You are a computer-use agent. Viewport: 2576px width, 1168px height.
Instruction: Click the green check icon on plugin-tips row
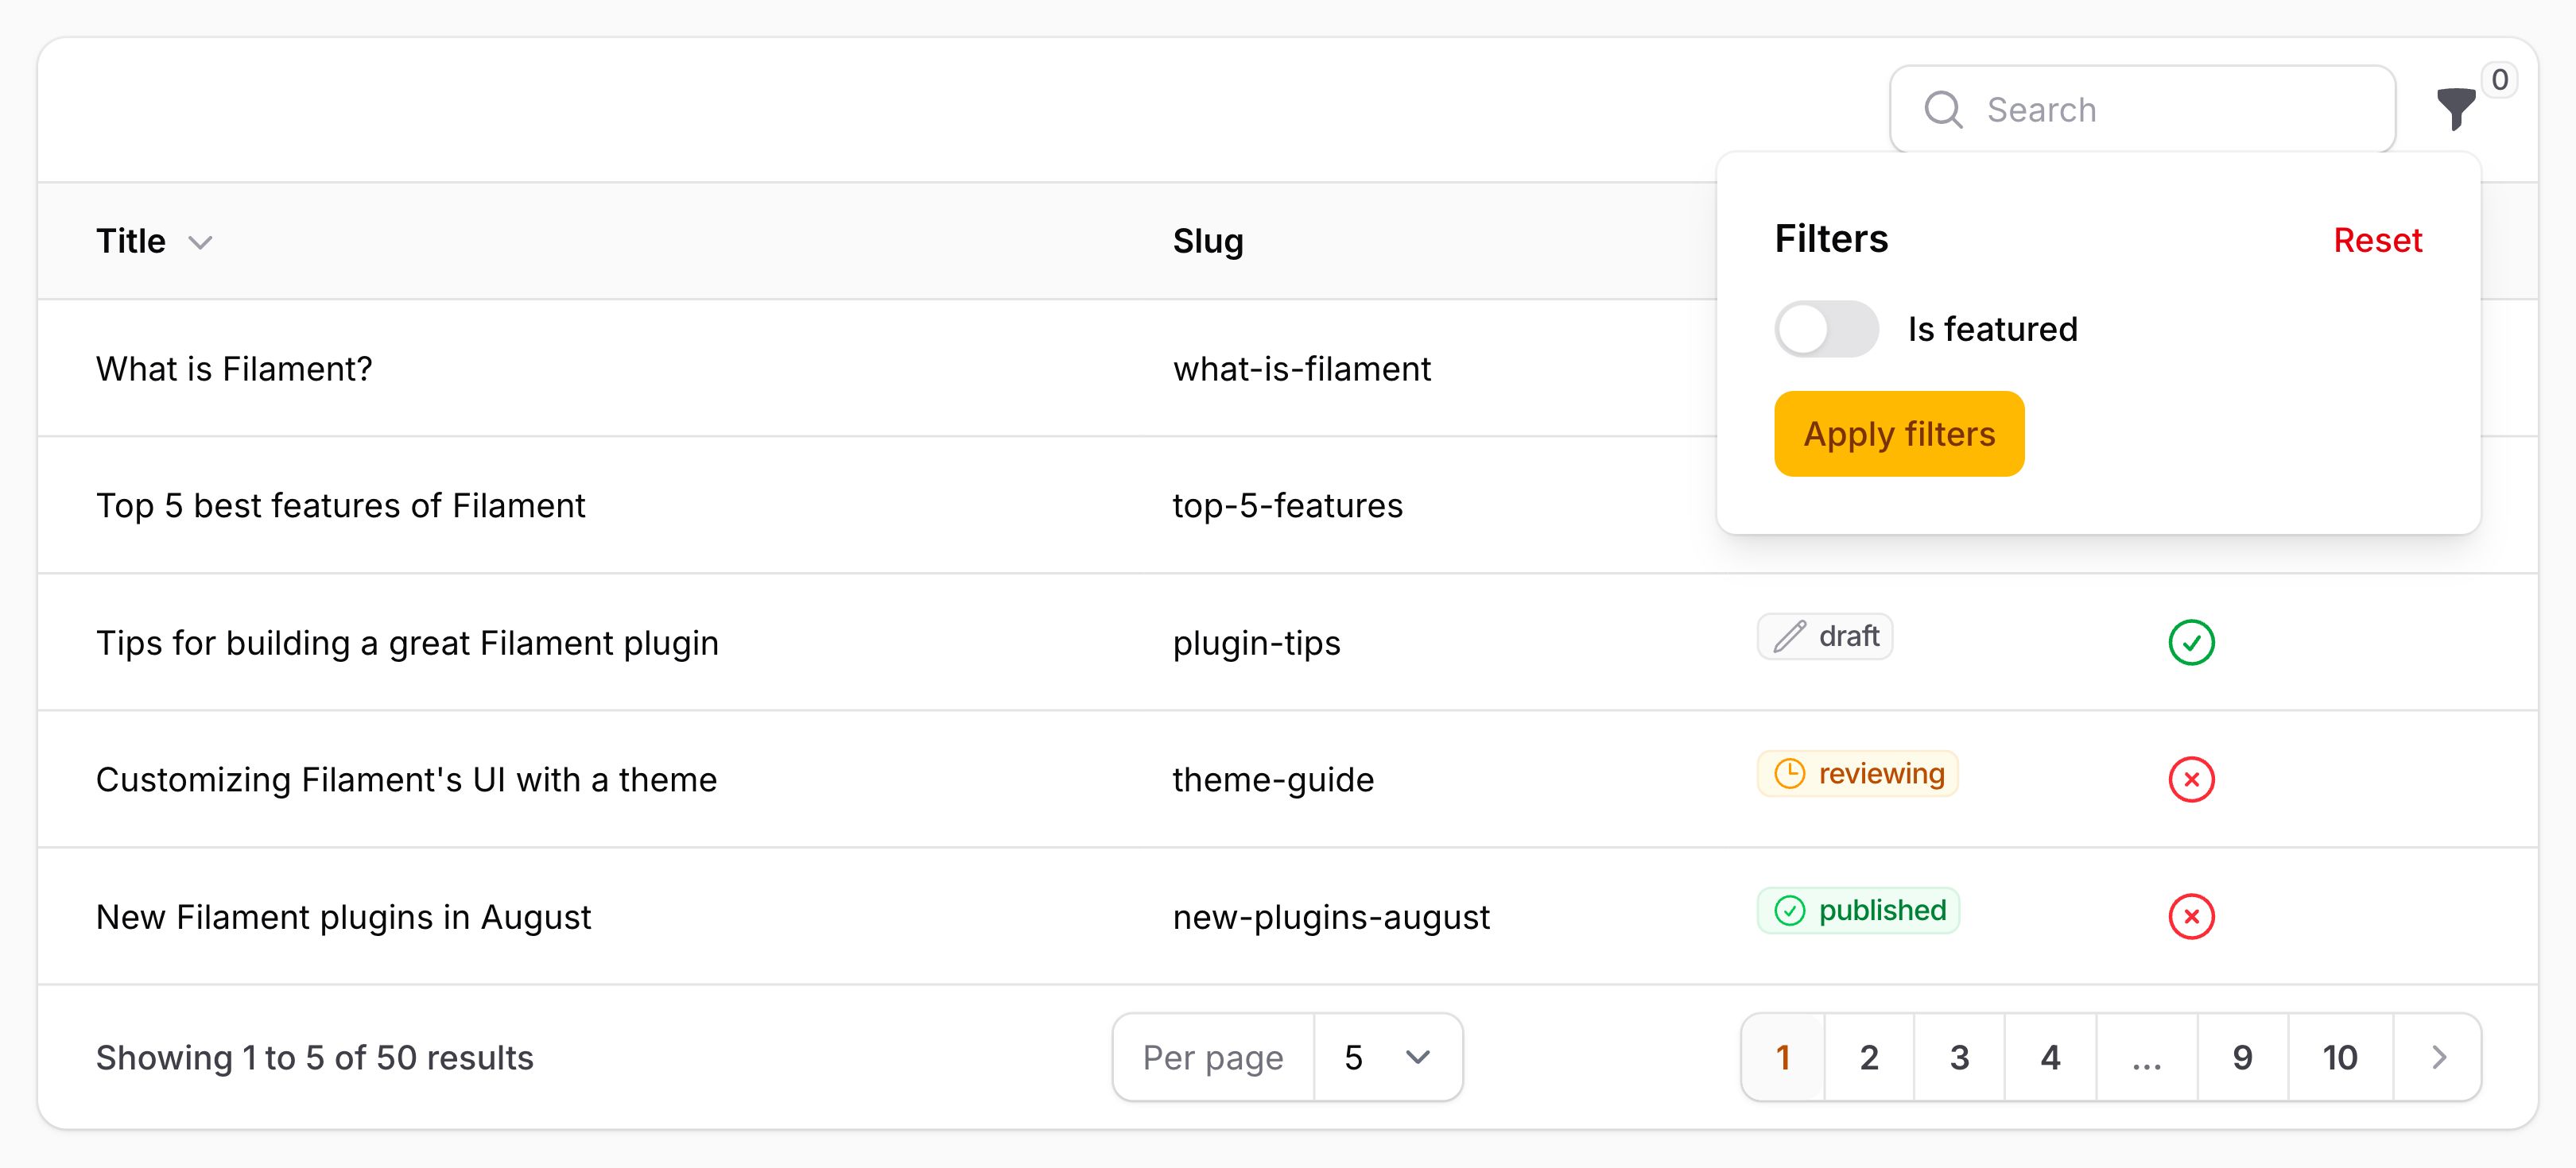tap(2191, 643)
